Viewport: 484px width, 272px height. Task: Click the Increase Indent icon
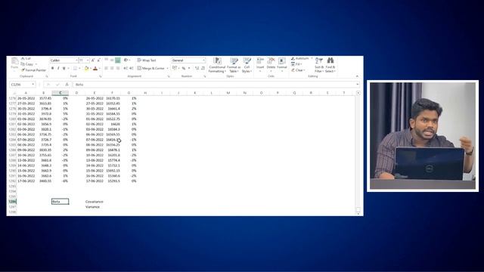pos(132,68)
